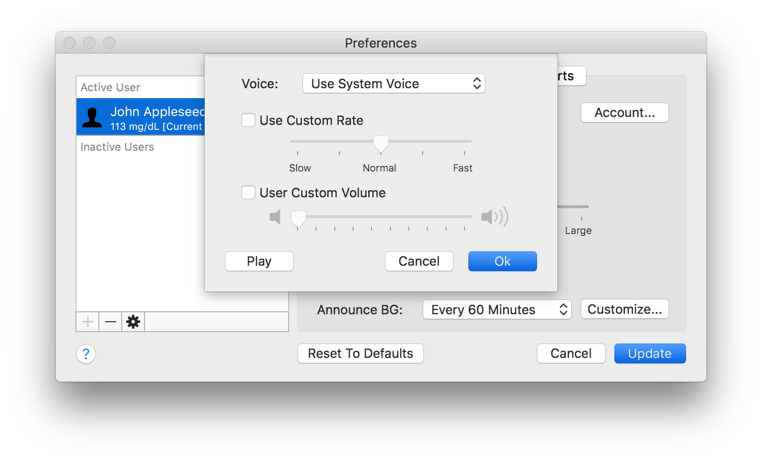Select the partially hidden tab ending in 'rts'

(570, 76)
